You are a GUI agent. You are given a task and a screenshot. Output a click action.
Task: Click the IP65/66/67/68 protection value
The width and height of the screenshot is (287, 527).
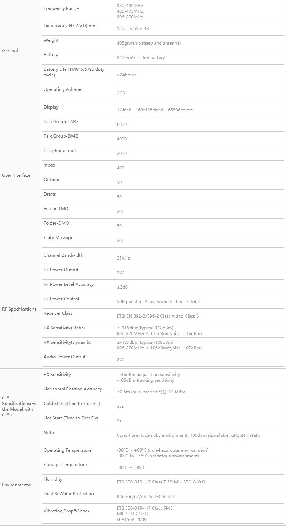(145, 497)
